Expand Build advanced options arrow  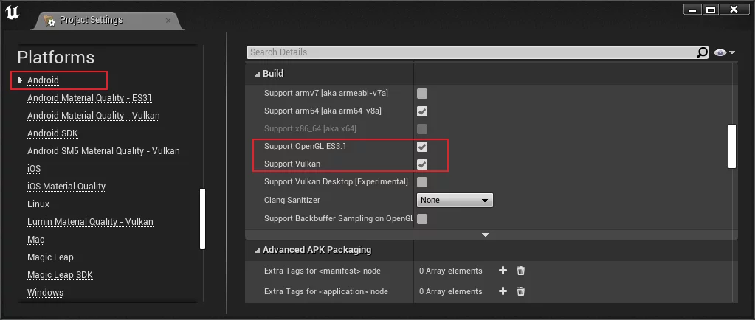[486, 234]
